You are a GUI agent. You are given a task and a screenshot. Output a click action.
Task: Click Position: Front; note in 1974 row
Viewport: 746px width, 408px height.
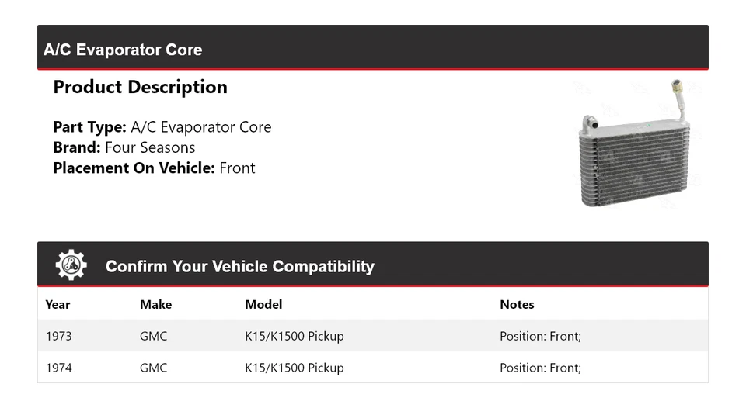tap(540, 368)
